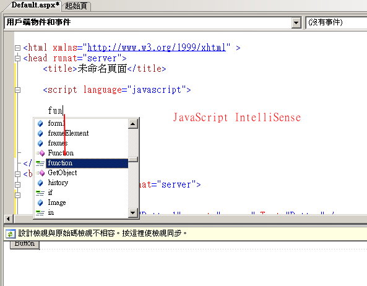The image size is (367, 286).
Task: Click the (沒有事件) events combo box
Action: click(x=336, y=23)
